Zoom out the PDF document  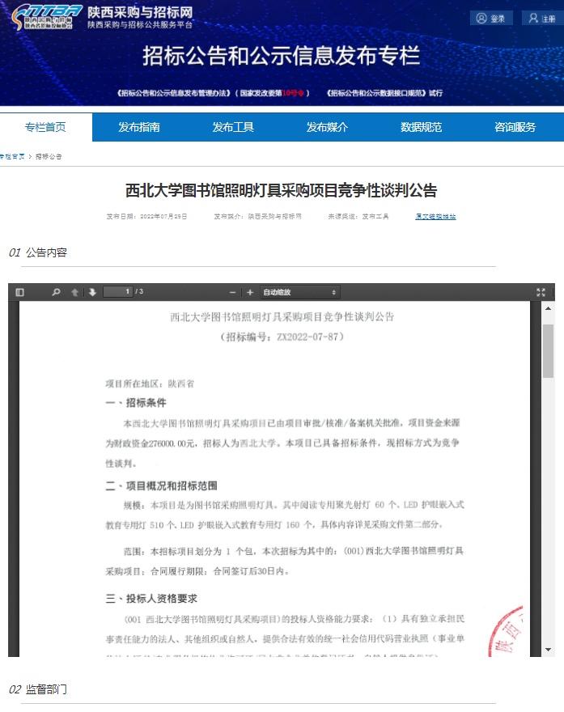coord(233,292)
